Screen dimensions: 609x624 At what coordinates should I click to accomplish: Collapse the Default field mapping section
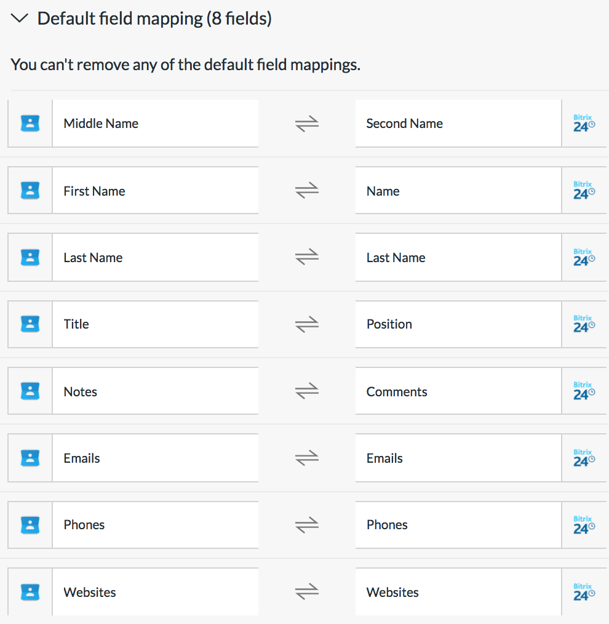tap(20, 18)
